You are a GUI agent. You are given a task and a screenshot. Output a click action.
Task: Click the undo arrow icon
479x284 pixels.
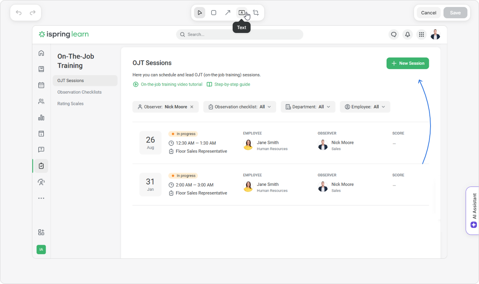(19, 13)
